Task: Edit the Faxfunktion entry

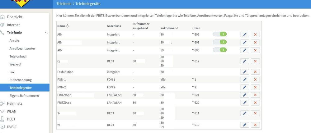Action: tap(244, 72)
